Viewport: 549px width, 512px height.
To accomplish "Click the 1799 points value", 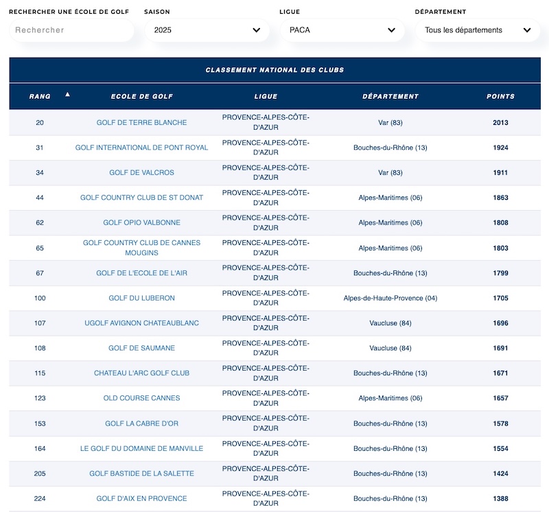I will 500,272.
